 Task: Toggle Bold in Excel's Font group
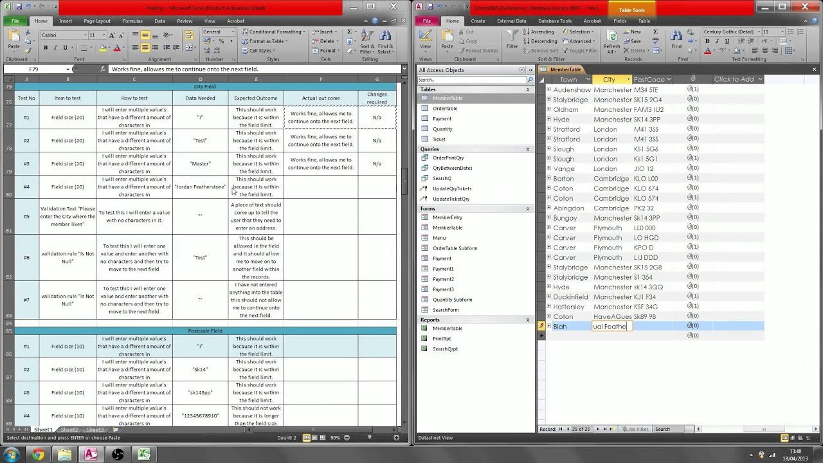[x=46, y=48]
